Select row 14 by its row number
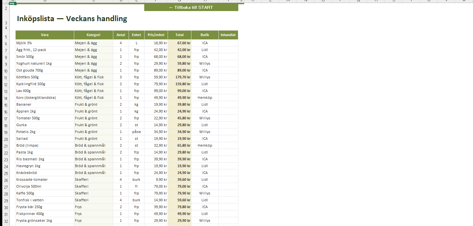Viewport: 473px width, 226px height. (6, 98)
